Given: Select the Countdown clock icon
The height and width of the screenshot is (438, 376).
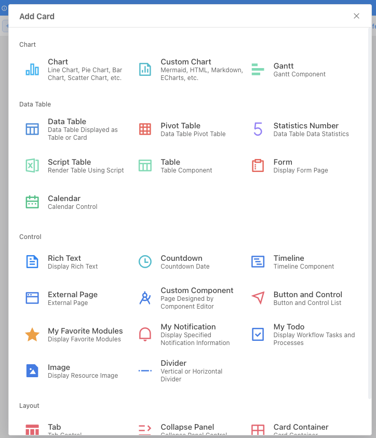Looking at the screenshot, I should (x=145, y=261).
